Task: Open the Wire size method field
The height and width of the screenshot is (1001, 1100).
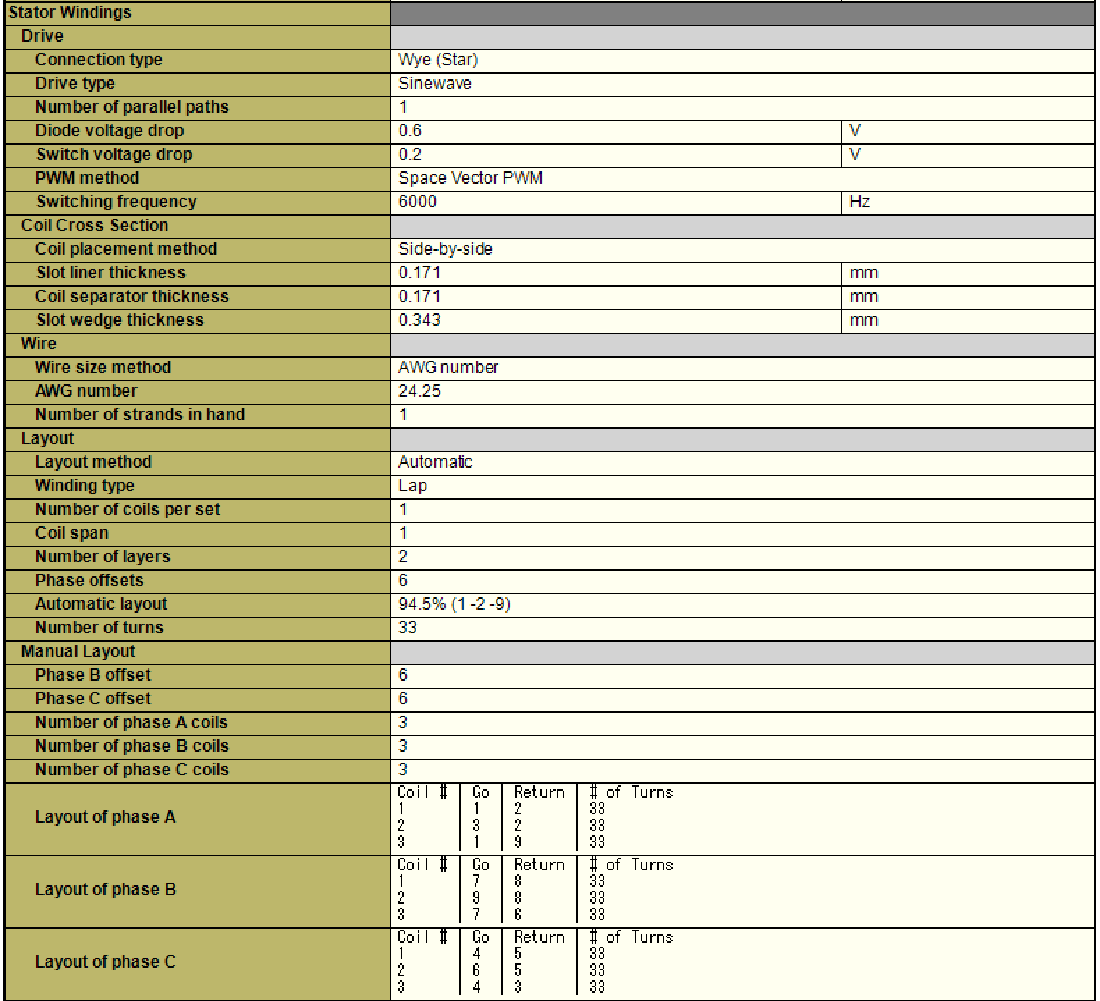Action: (448, 368)
